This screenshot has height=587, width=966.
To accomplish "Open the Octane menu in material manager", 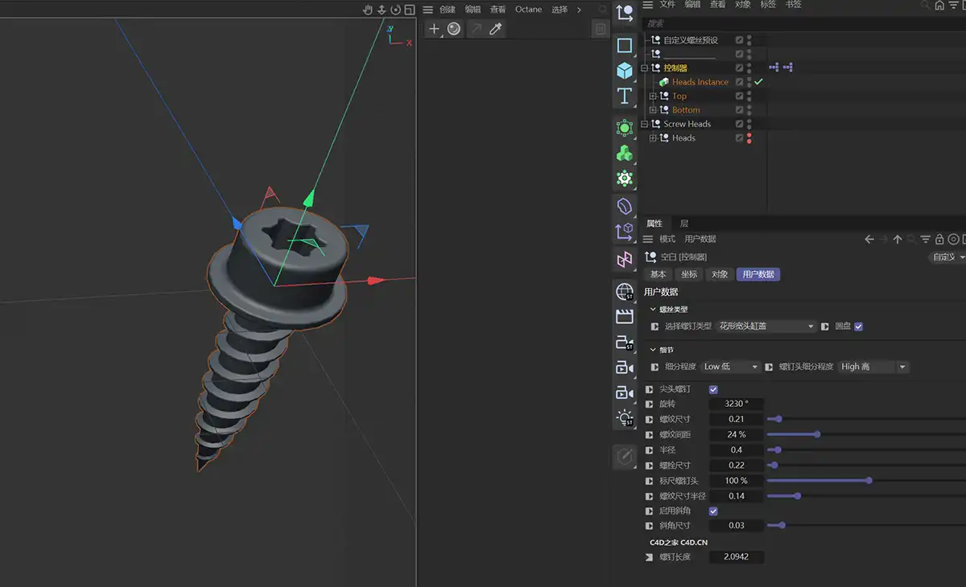I will [528, 10].
